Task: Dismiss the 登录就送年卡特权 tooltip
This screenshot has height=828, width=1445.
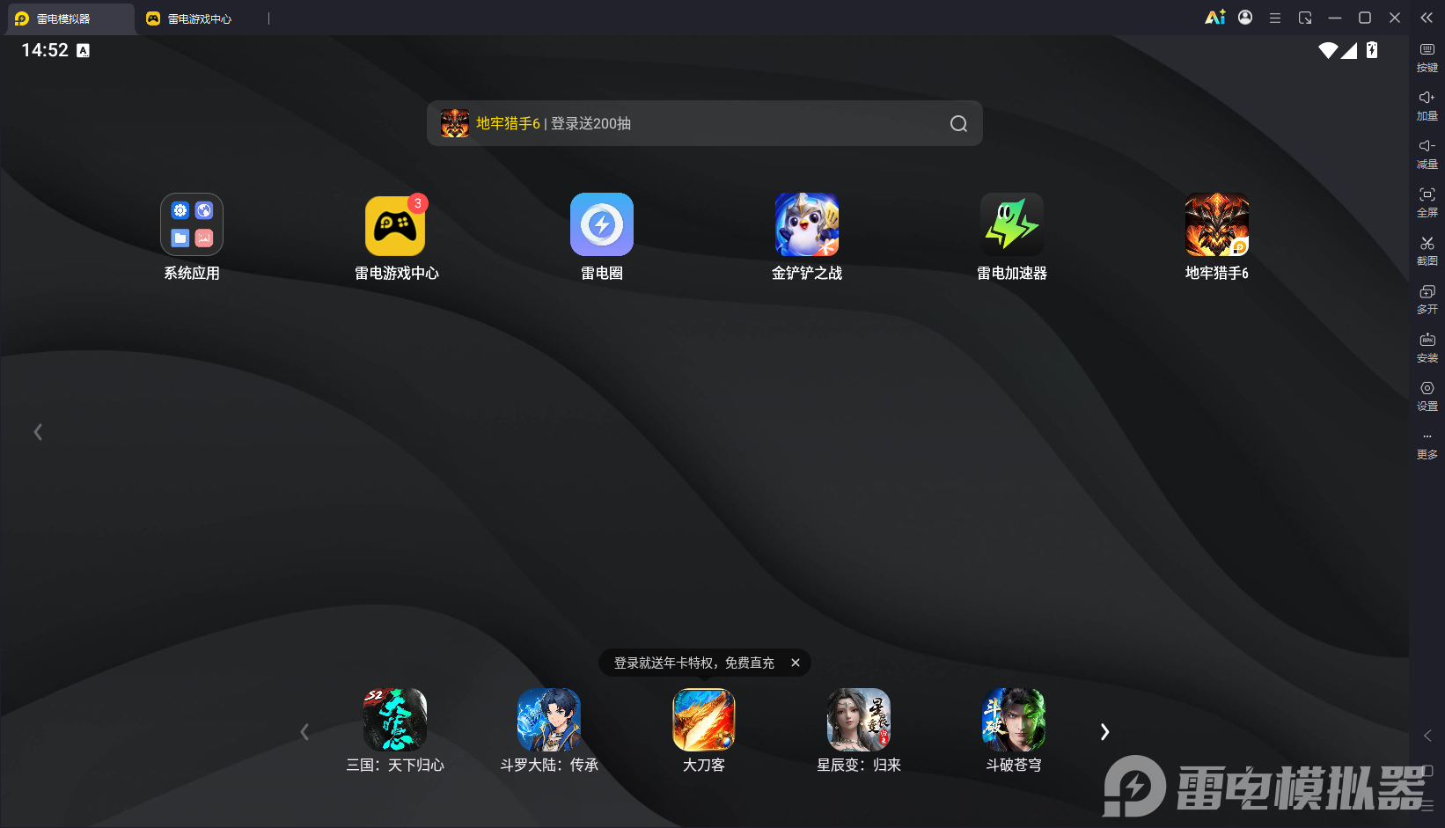Action: (796, 663)
